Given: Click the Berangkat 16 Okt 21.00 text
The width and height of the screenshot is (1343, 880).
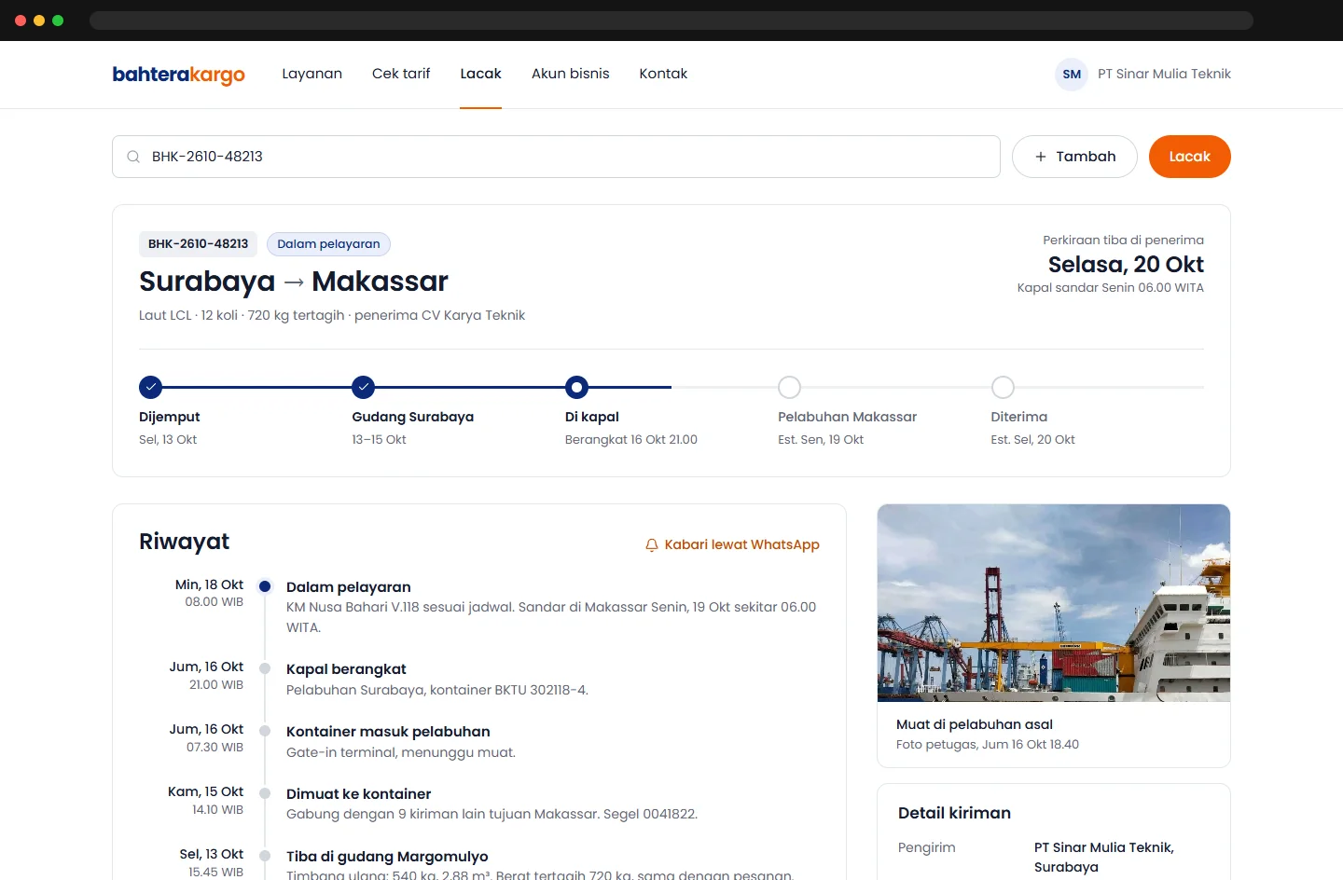Looking at the screenshot, I should (631, 440).
